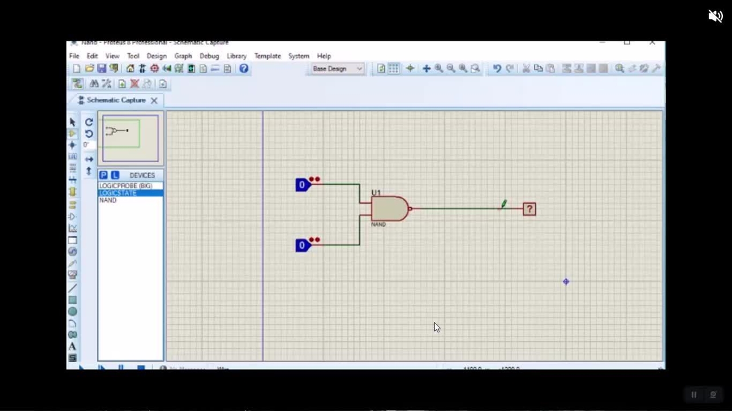This screenshot has width=732, height=411.
Task: Toggle the grid display button
Action: tap(393, 68)
